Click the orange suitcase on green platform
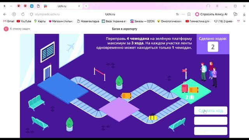Image resolution: width=249 pixels, height=140 pixels. click(x=194, y=90)
